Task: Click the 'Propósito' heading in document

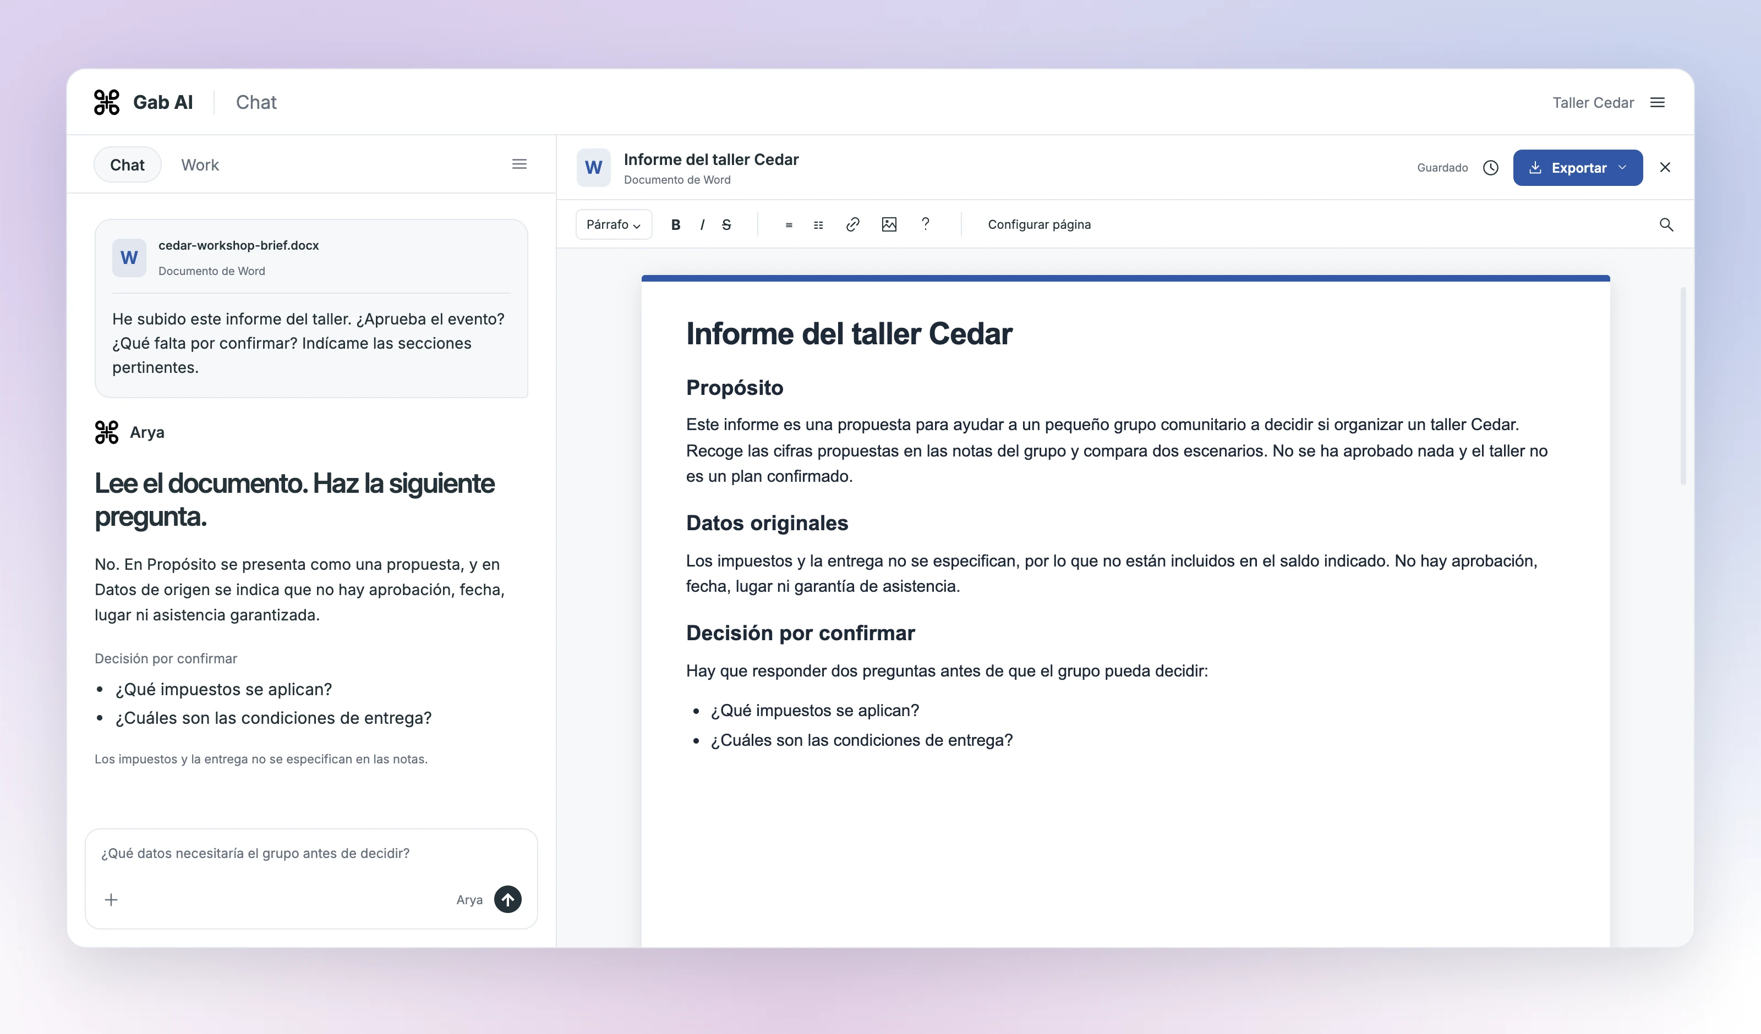Action: [735, 388]
